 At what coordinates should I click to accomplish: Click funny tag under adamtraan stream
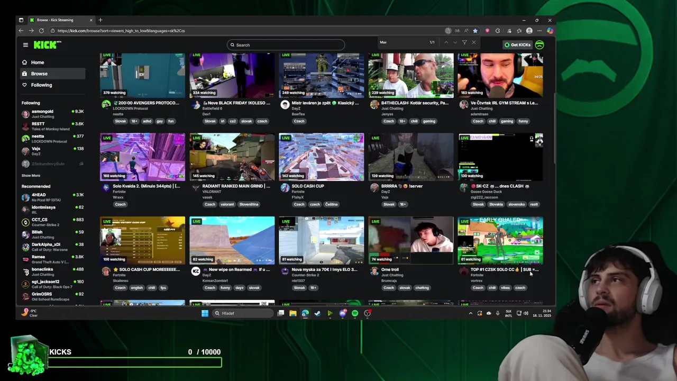523,121
